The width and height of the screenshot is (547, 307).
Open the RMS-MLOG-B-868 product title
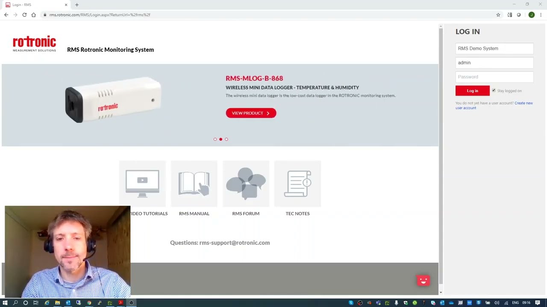(x=254, y=78)
